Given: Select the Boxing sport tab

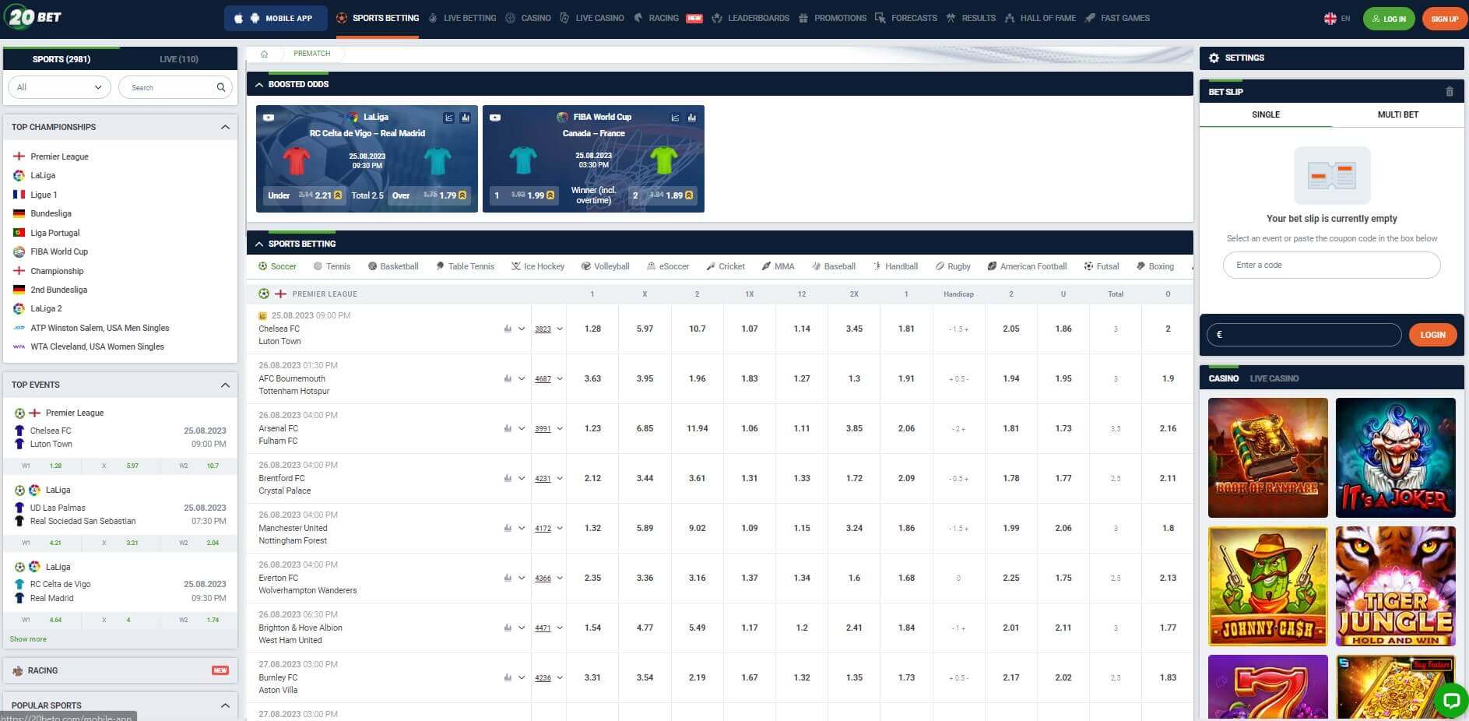Looking at the screenshot, I should tap(1155, 266).
